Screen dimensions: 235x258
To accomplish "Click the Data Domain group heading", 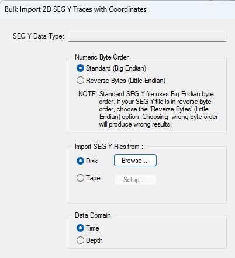I will (93, 215).
